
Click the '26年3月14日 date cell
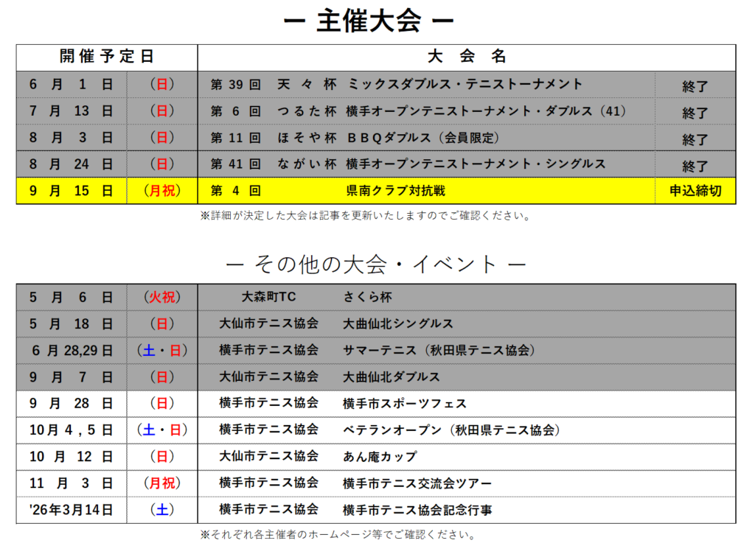pos(72,510)
